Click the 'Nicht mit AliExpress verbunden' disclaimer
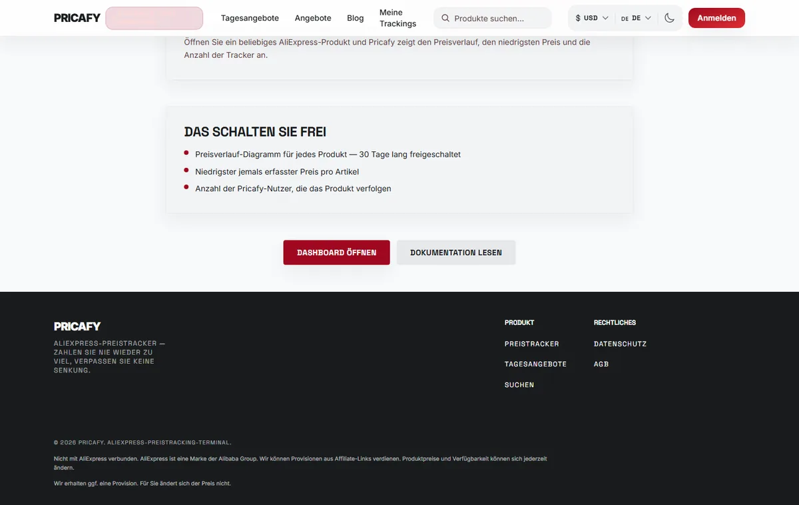The image size is (799, 505). click(x=300, y=463)
